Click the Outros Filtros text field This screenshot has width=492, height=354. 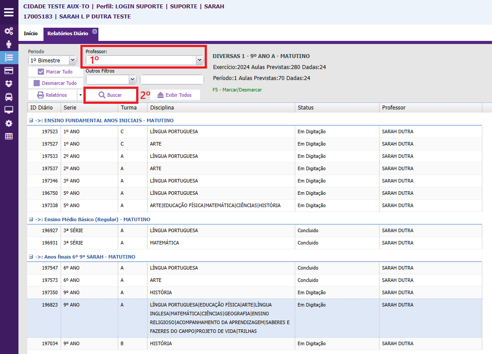pos(172,79)
